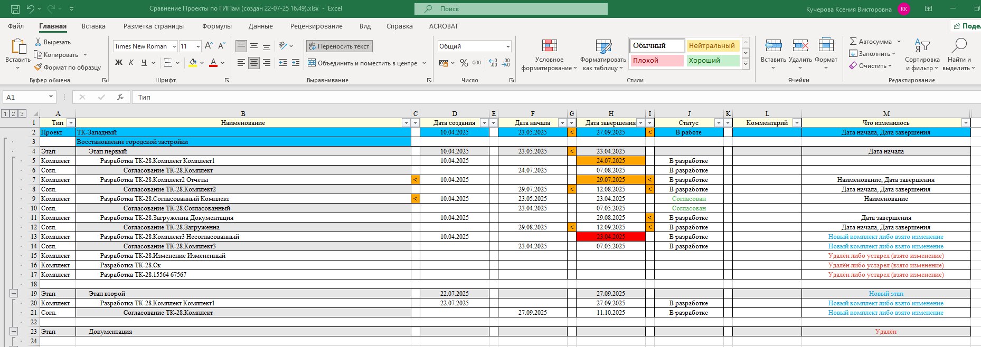
Task: Select the Хороший cell style
Action: 713,60
